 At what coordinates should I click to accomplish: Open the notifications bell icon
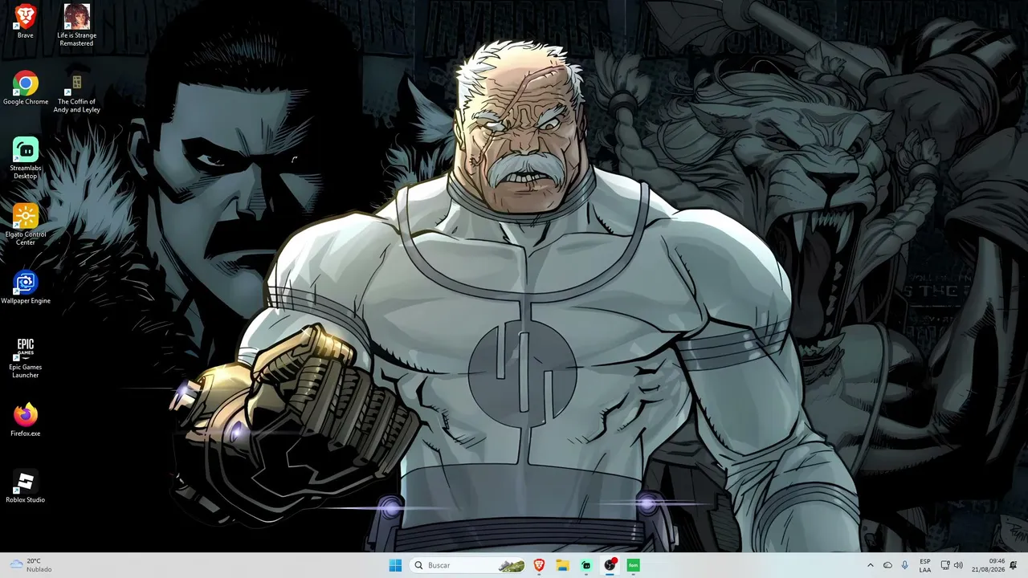(1014, 565)
